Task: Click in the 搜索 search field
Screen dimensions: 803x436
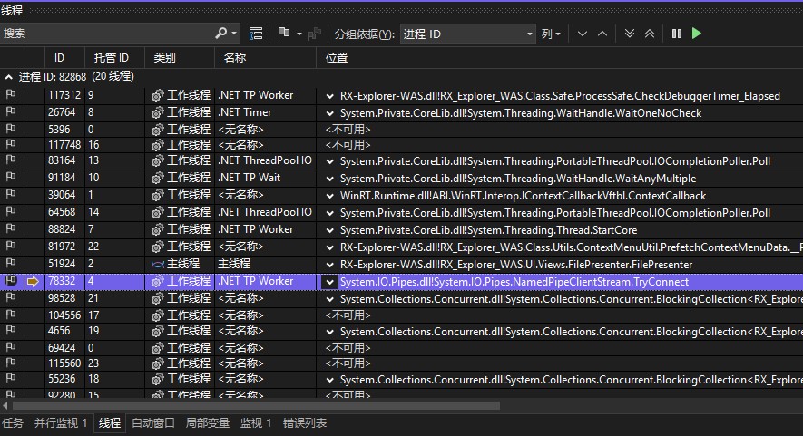Action: (x=104, y=33)
